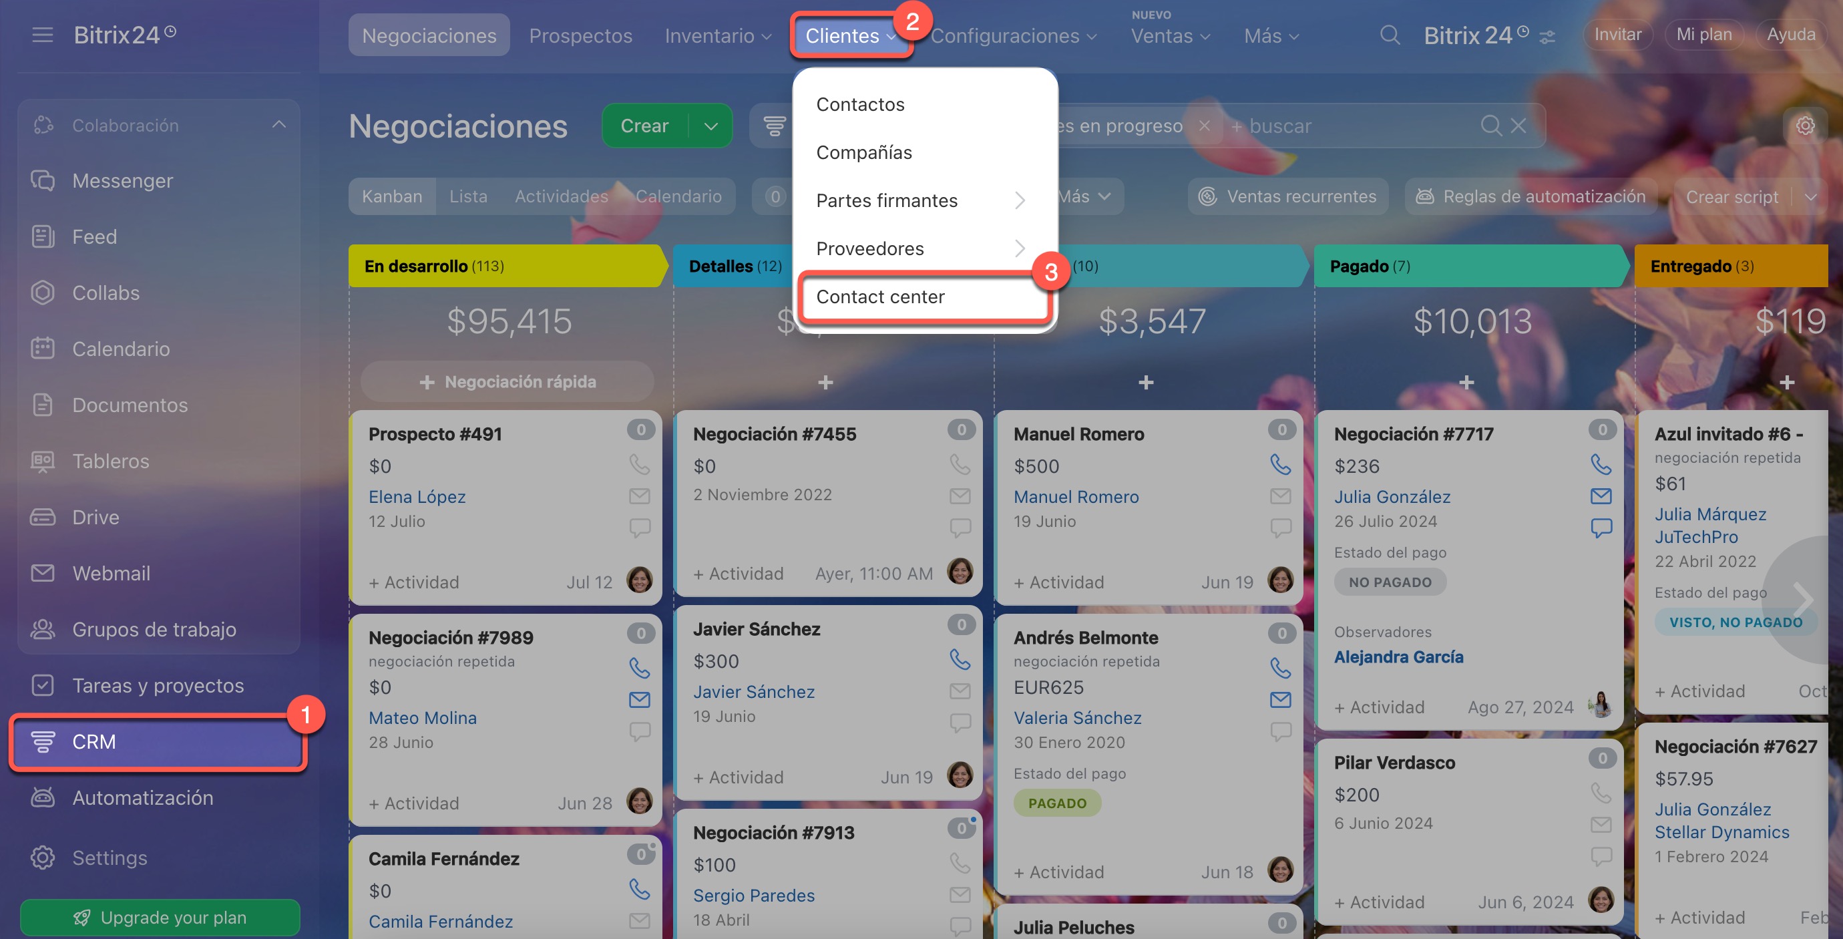Open Reglas de automatización

pyautogui.click(x=1530, y=196)
